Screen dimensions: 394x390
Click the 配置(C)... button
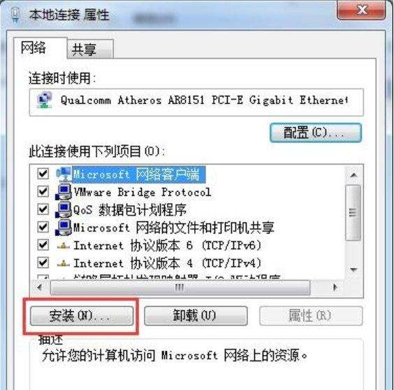click(316, 133)
